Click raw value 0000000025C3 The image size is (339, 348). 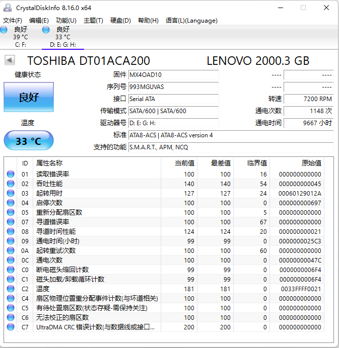click(x=300, y=241)
